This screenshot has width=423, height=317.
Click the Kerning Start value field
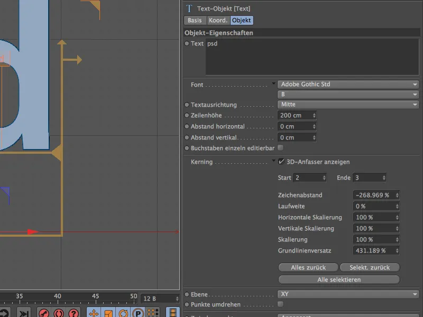coord(310,178)
